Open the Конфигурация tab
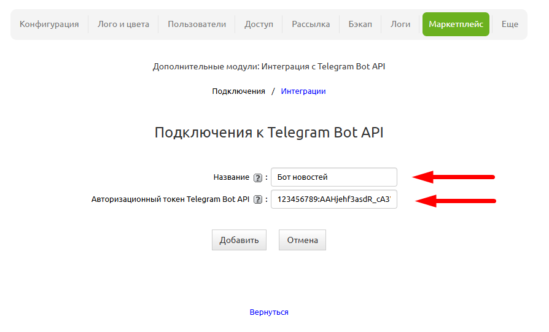Image resolution: width=549 pixels, height=332 pixels. (49, 24)
